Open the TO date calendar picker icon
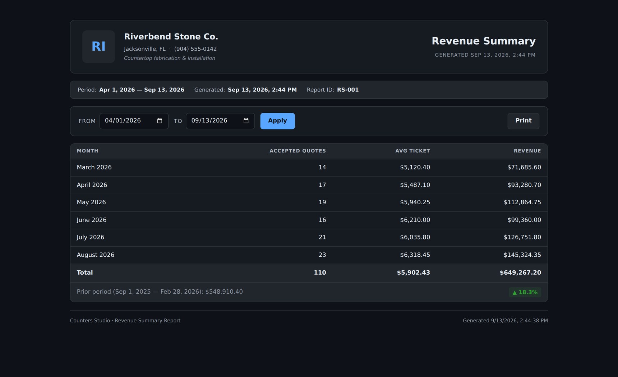 coord(246,121)
